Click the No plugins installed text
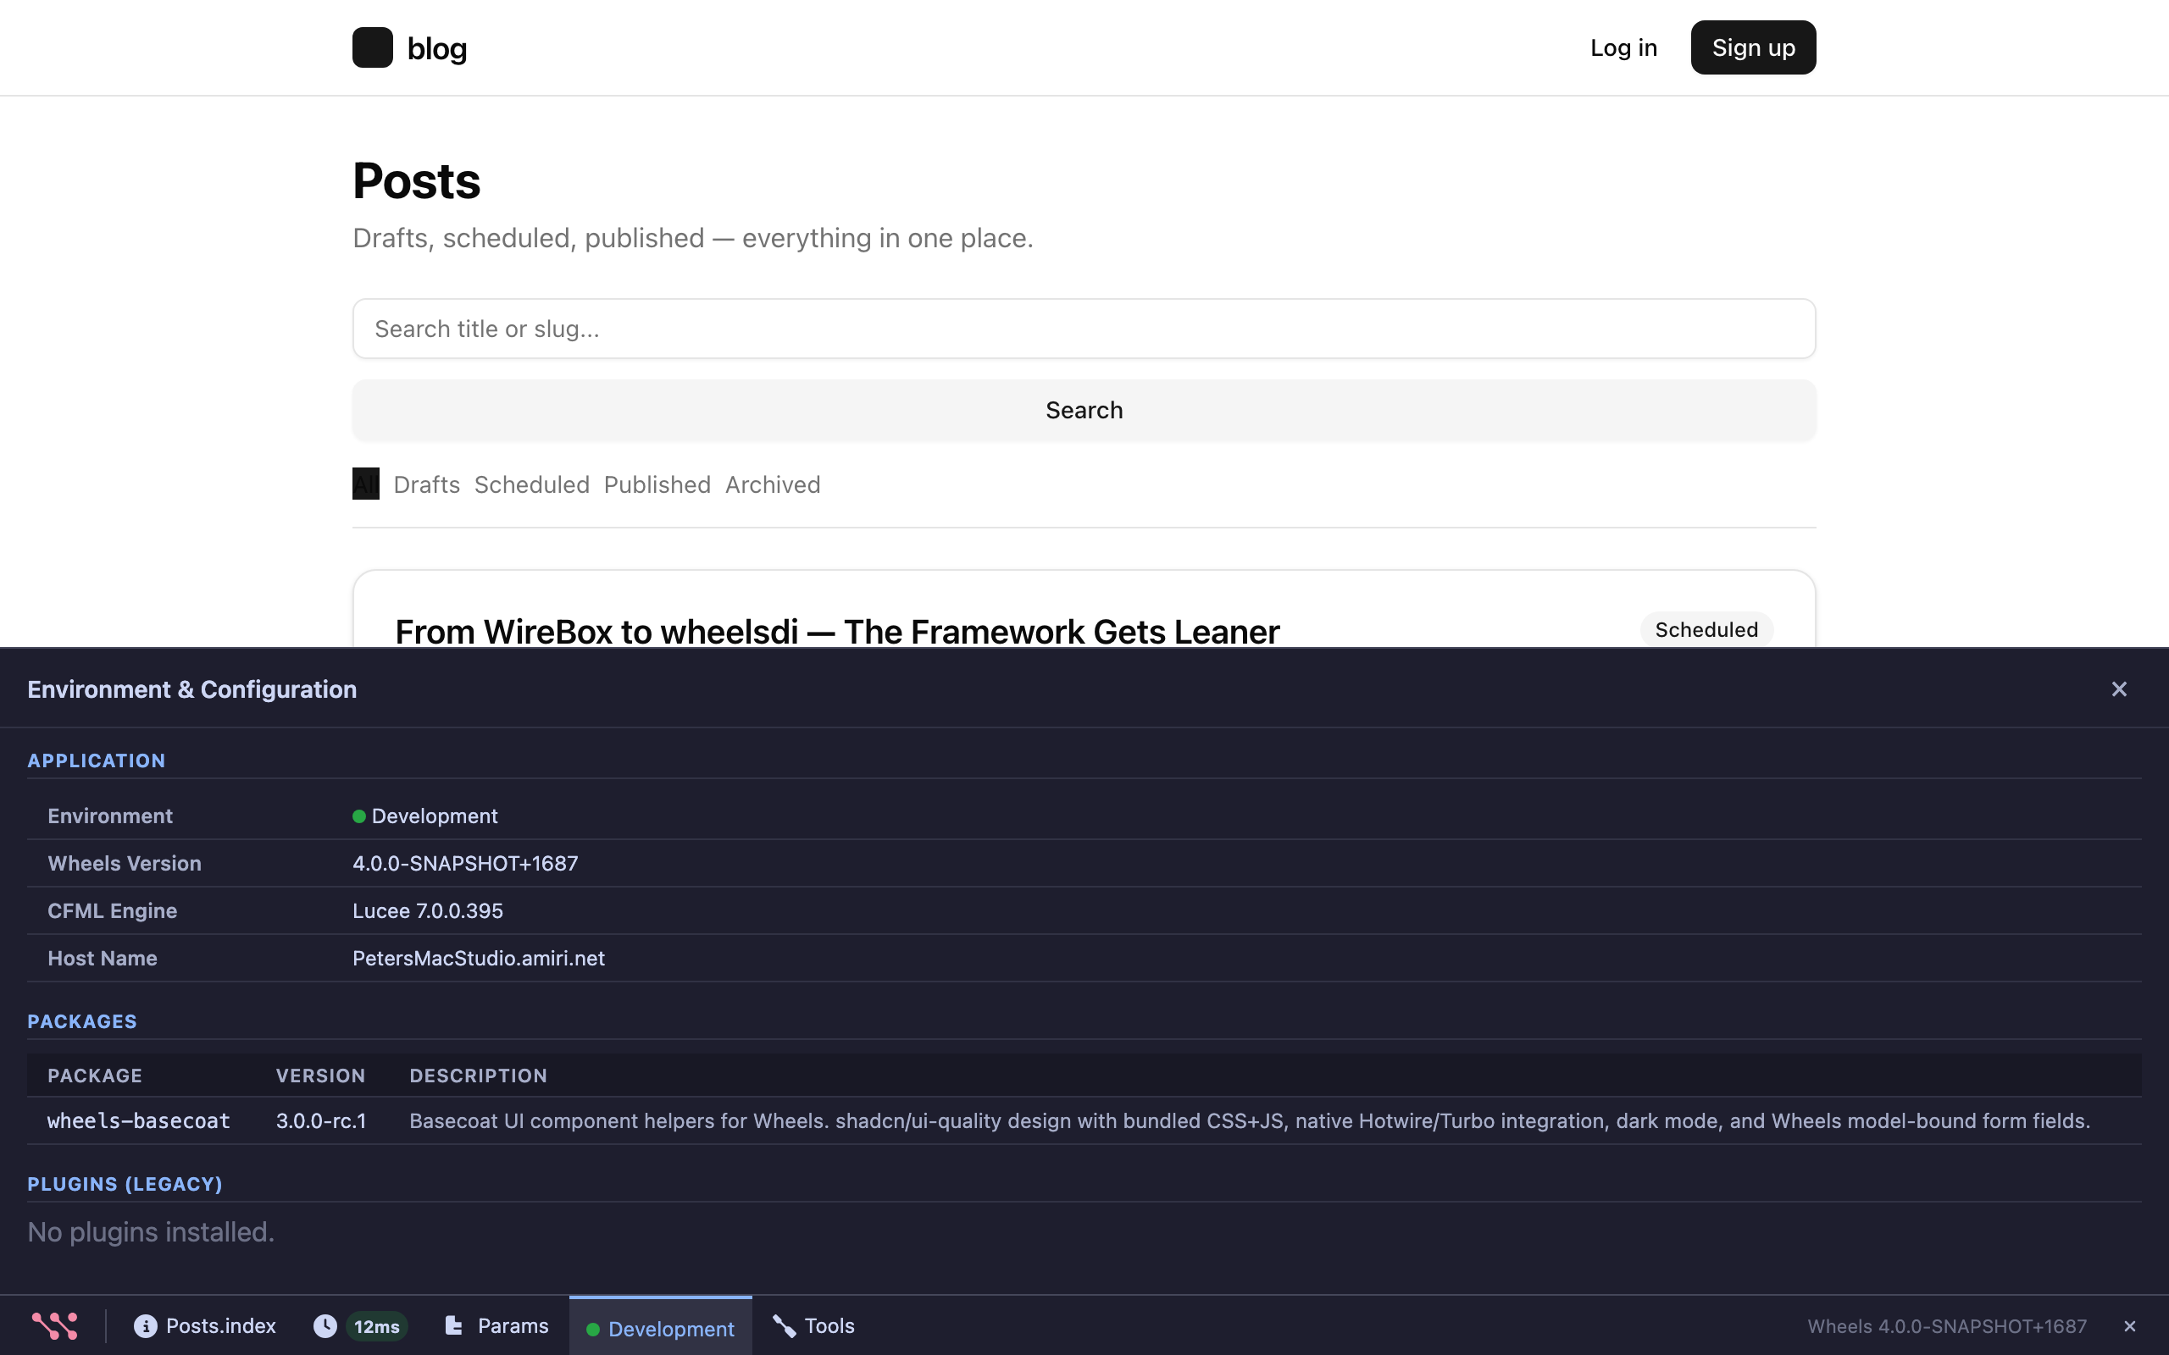 tap(151, 1232)
